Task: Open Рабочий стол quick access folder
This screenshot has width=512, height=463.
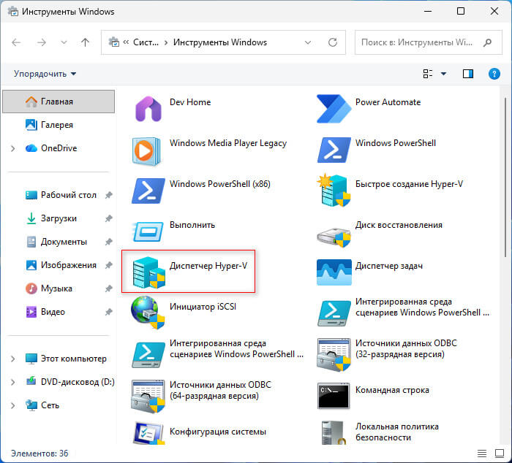Action: click(x=59, y=195)
